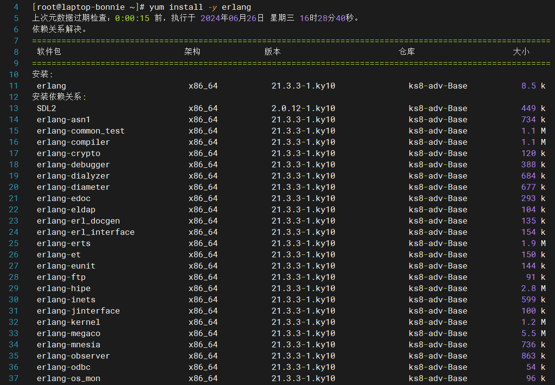Click the yum install -y erlang command text

point(200,7)
